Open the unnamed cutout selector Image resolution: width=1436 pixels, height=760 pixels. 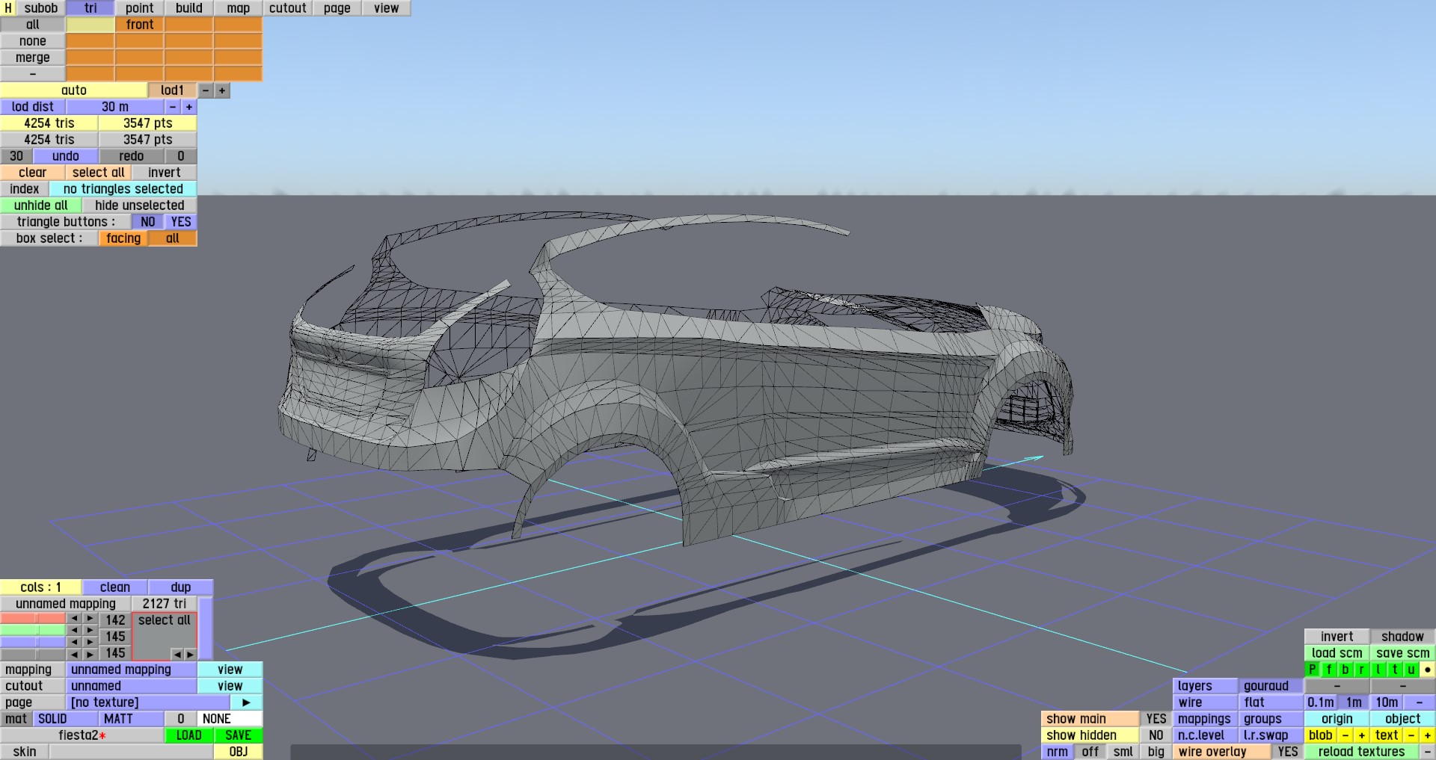tap(132, 686)
